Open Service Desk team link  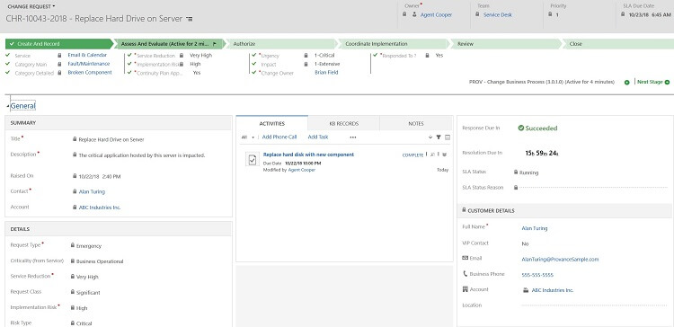[x=498, y=14]
